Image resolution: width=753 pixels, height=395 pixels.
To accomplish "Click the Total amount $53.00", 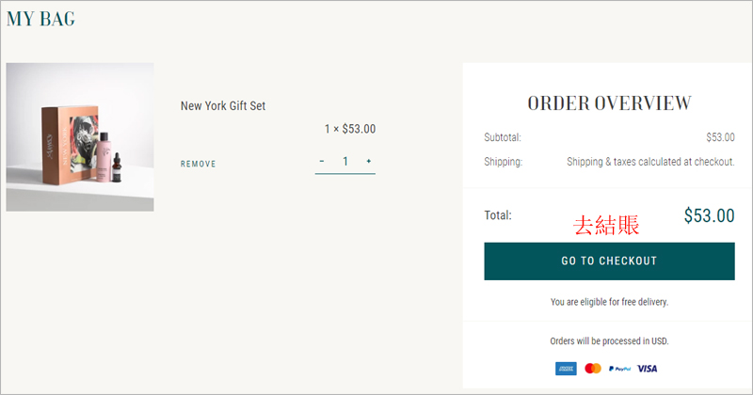I will [x=709, y=215].
